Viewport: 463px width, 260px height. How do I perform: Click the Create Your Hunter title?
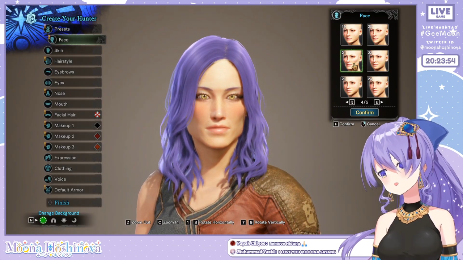tap(69, 18)
